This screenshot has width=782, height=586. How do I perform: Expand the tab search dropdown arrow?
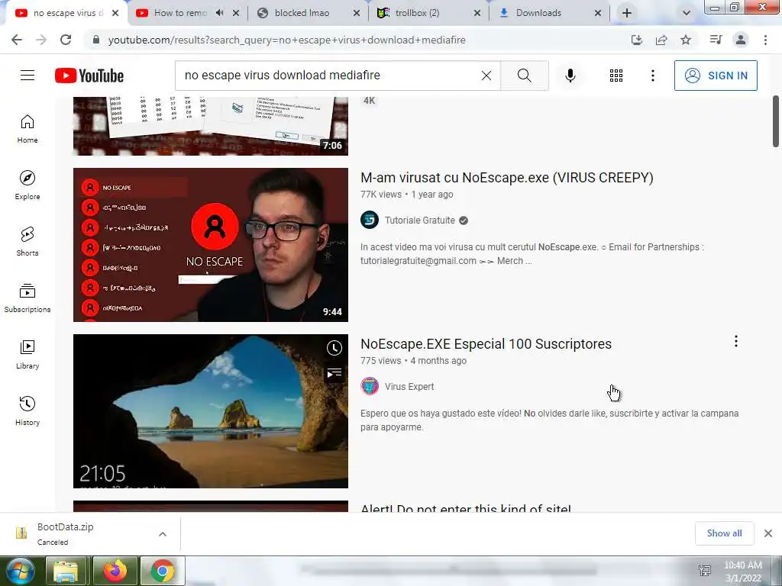(687, 13)
